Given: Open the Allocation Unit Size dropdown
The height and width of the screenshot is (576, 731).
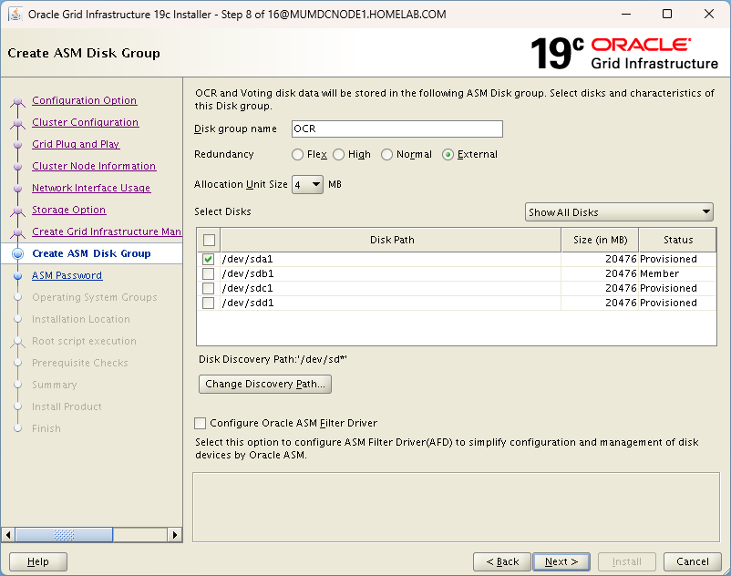Looking at the screenshot, I should point(308,184).
